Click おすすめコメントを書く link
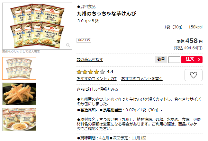The height and width of the screenshot is (141, 208). click(x=142, y=79)
